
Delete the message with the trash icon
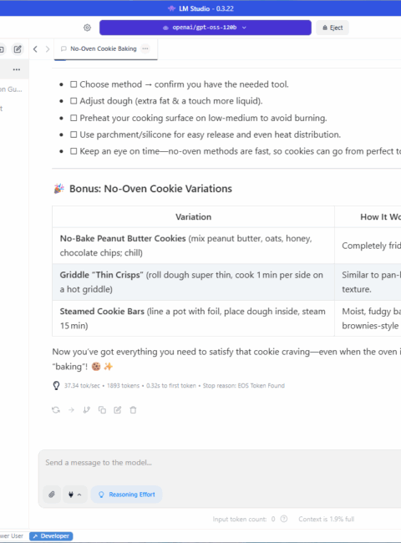pos(133,410)
